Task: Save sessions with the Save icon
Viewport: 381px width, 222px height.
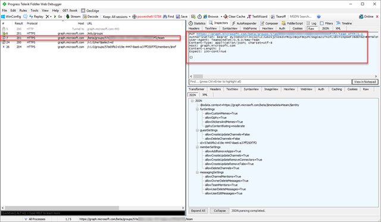Action: [x=182, y=17]
